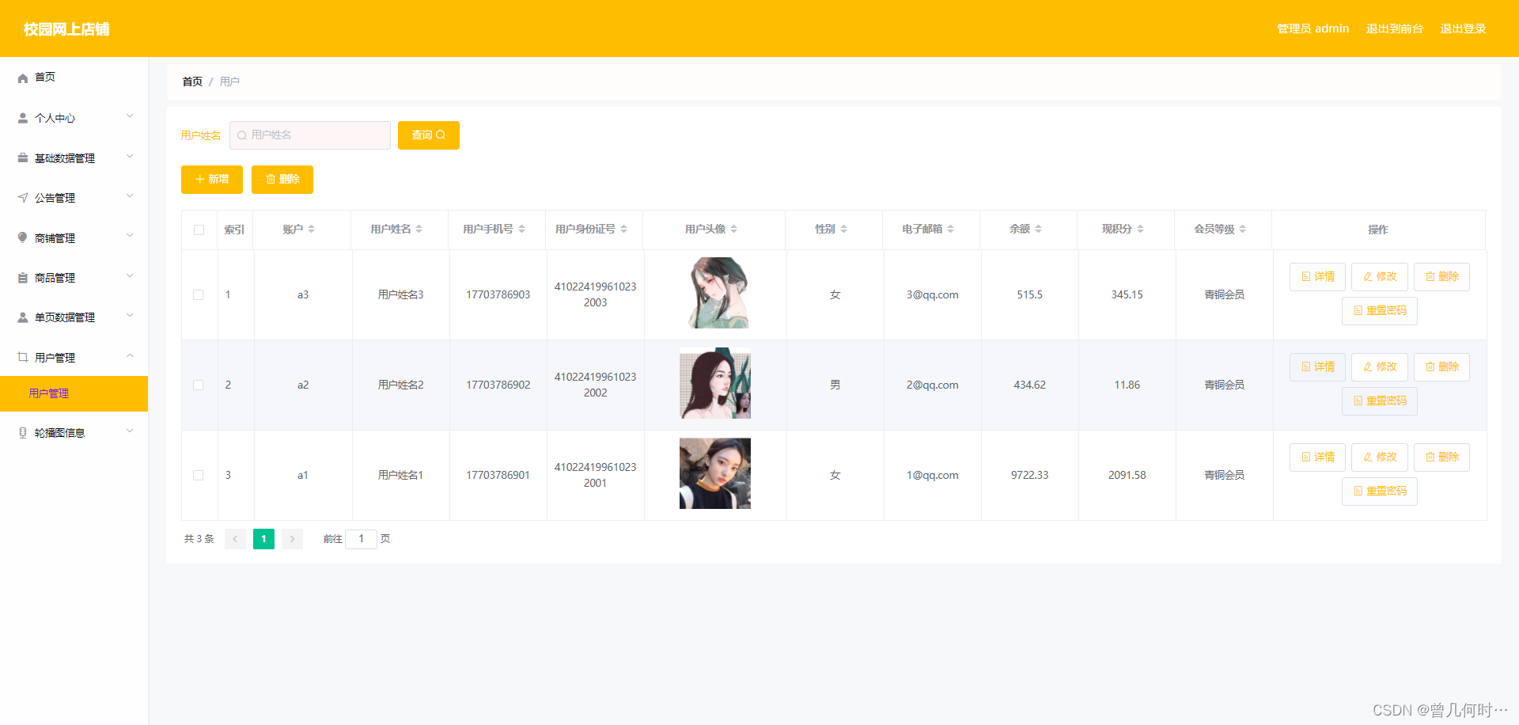Viewport: 1519px width, 725px height.
Task: Check the row checkbox for 用户姓名1
Action: [199, 475]
